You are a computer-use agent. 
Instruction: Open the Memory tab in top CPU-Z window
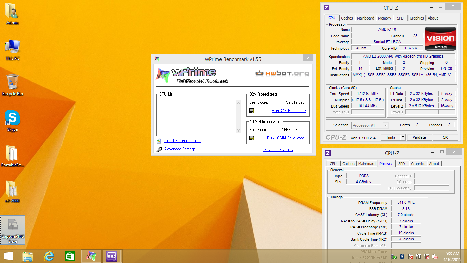click(x=385, y=18)
